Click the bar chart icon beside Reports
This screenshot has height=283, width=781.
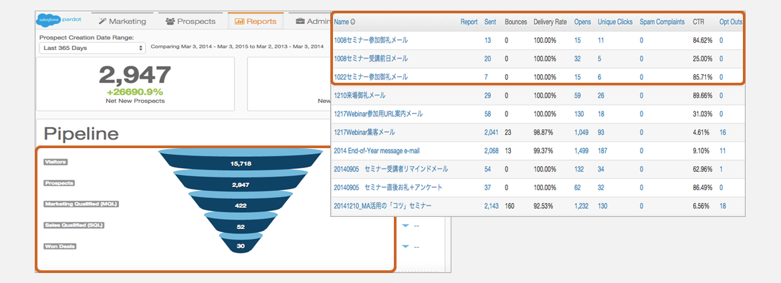pyautogui.click(x=239, y=21)
